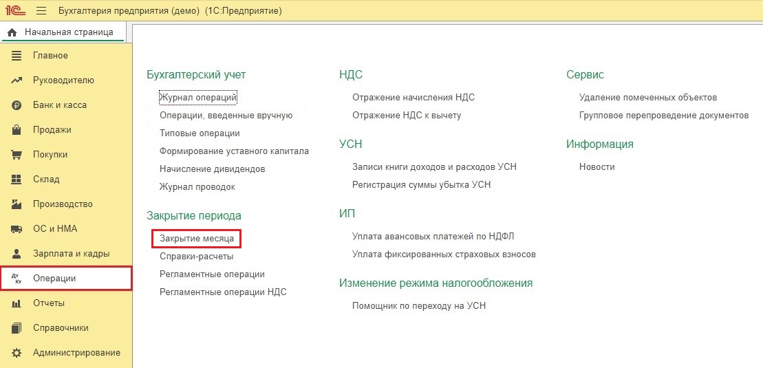The image size is (763, 368).
Task: Click the Главное section list icon
Action: pos(17,56)
